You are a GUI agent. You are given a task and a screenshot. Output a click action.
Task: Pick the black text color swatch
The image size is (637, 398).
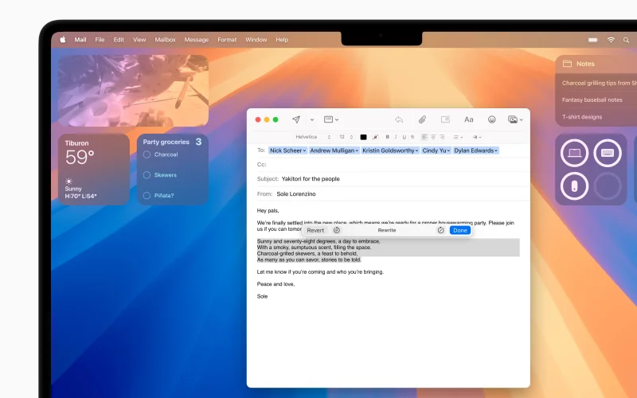coord(363,137)
